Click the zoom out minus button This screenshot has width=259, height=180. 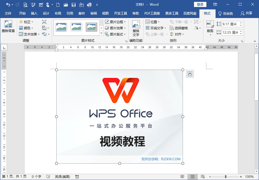click(x=210, y=177)
